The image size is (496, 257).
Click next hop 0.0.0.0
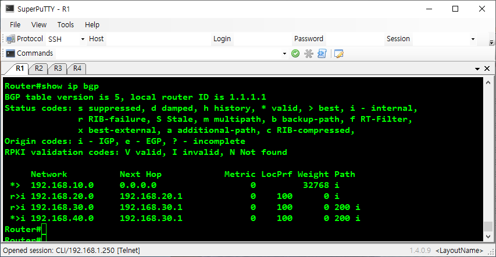click(x=138, y=185)
